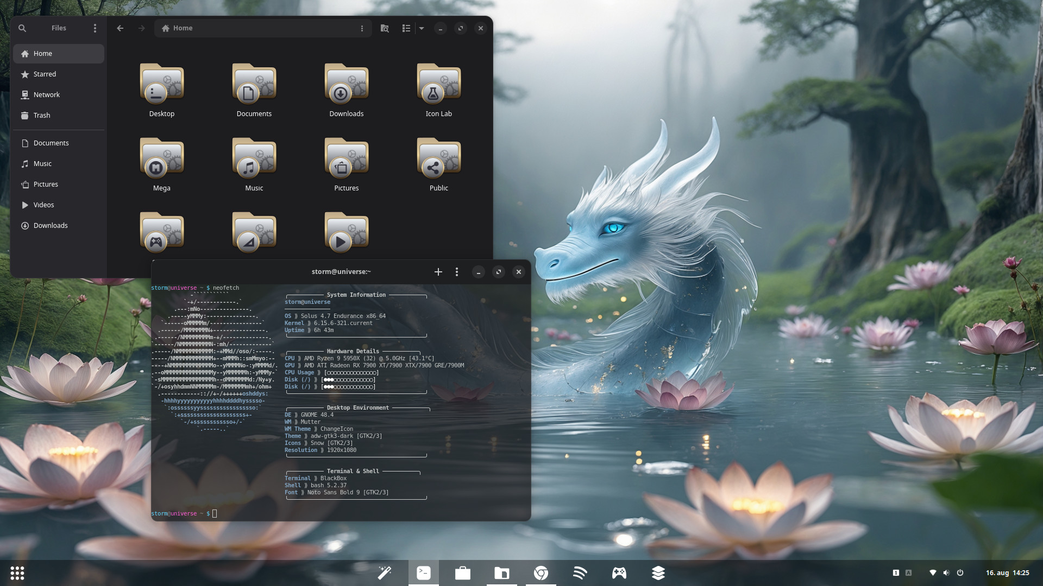Select the Mega folder
The image size is (1043, 586).
coord(162,158)
